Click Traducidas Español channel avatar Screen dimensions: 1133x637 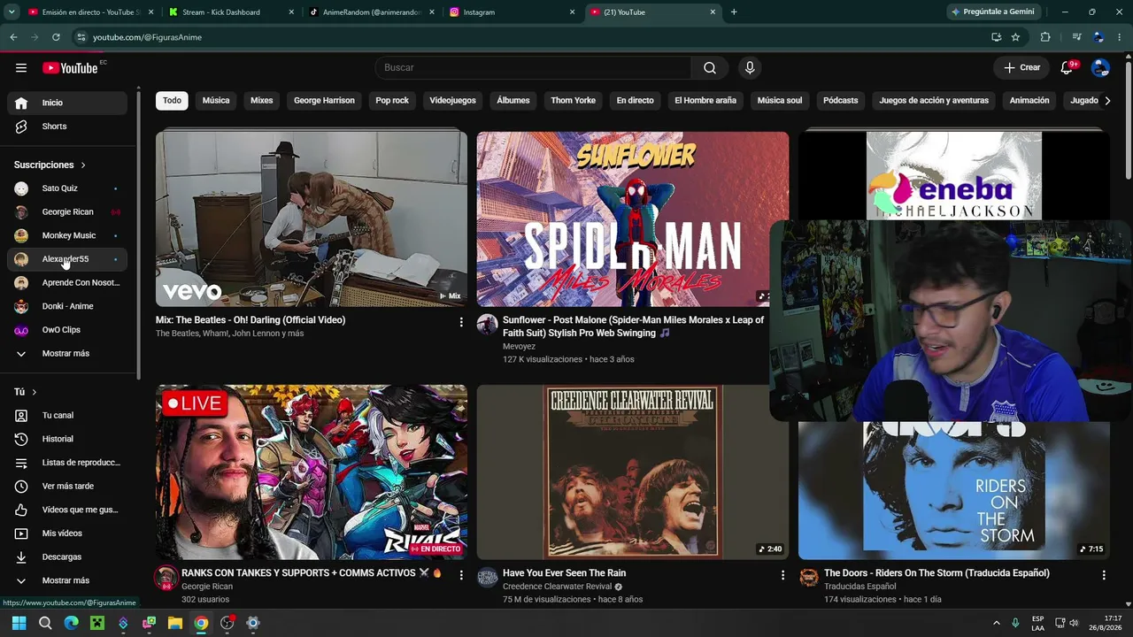[809, 578]
